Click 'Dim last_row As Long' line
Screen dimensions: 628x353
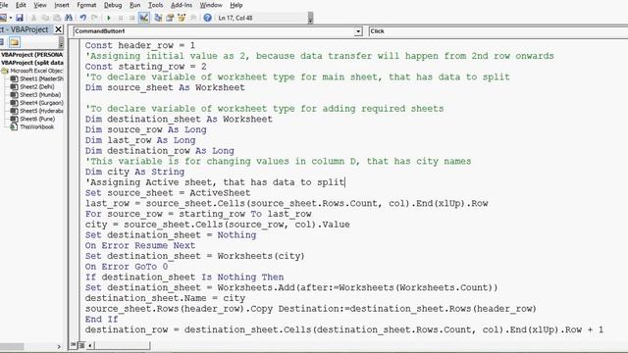click(139, 140)
